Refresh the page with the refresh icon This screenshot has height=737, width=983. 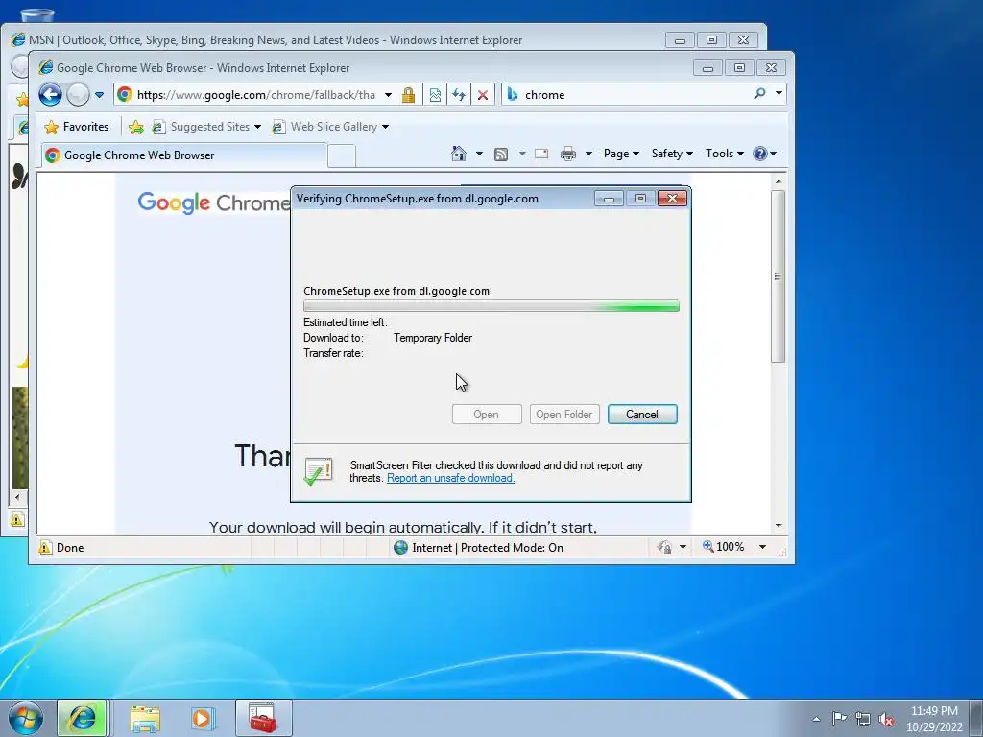(459, 95)
